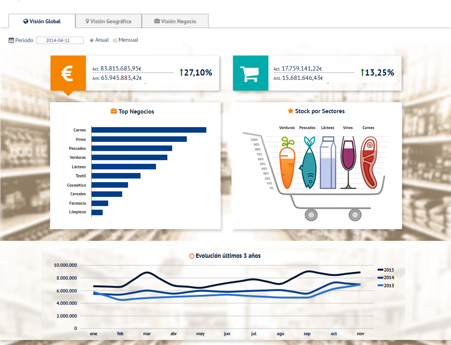Toggle the 2014 series in chart legend
The width and height of the screenshot is (451, 345).
tap(386, 278)
